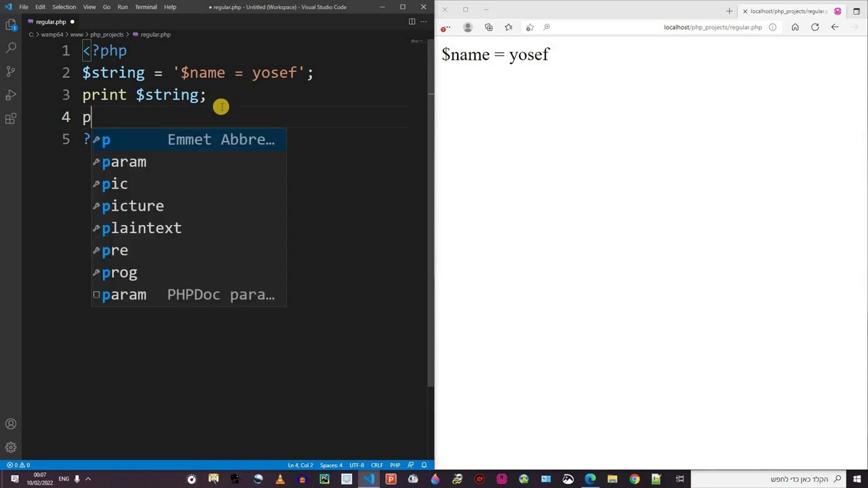
Task: Zoom icon in browser address bar
Action: click(547, 27)
